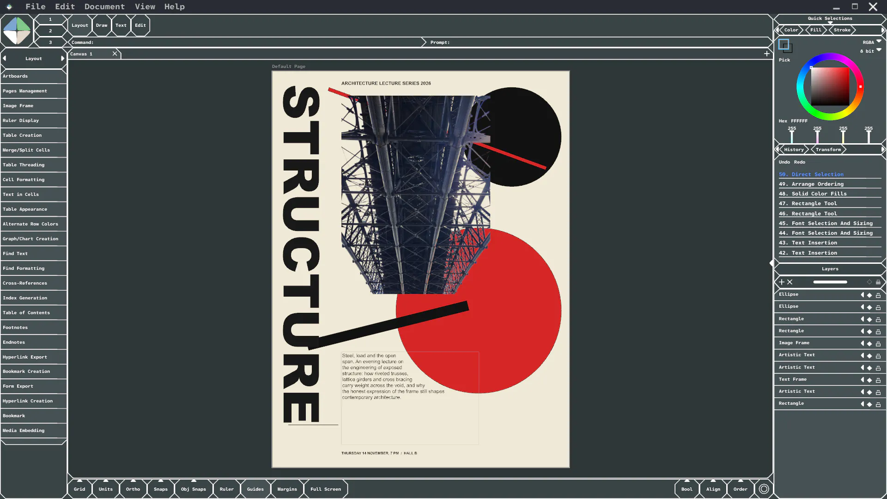Screen dimensions: 887x499
Task: Click the application logo icon
Action: click(x=17, y=30)
